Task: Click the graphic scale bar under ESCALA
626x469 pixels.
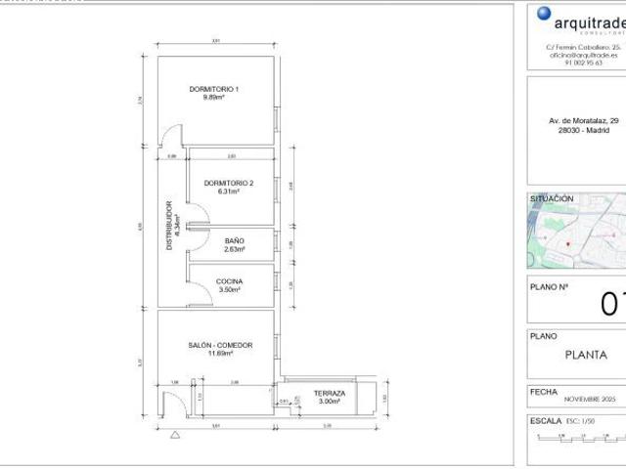Action: [579, 437]
